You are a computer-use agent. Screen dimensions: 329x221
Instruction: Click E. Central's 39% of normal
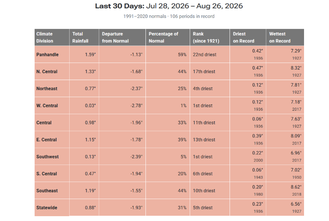182,140
